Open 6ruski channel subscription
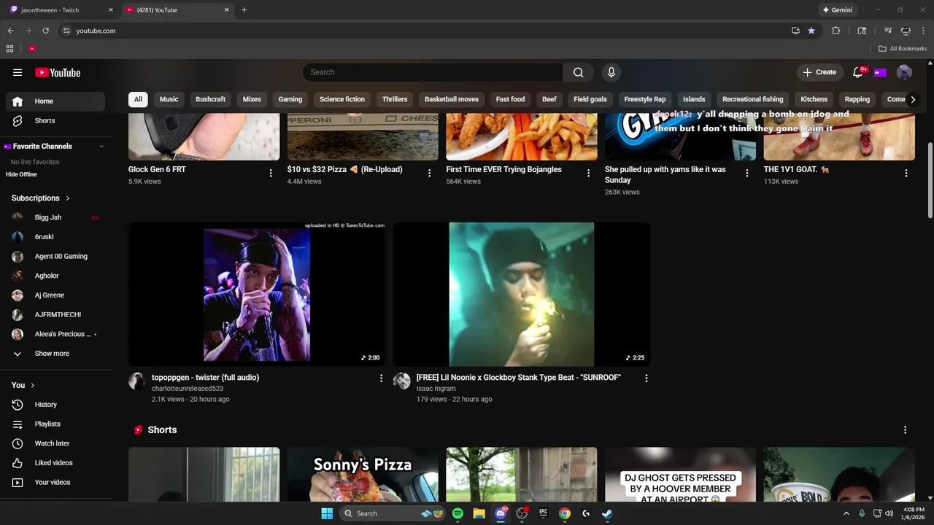The width and height of the screenshot is (934, 525). point(55,237)
